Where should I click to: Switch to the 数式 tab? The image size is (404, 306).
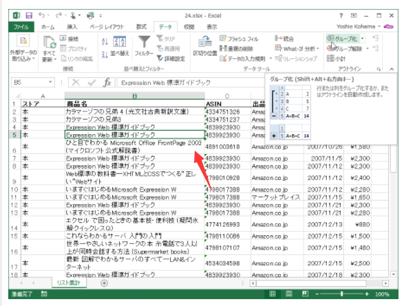point(141,27)
